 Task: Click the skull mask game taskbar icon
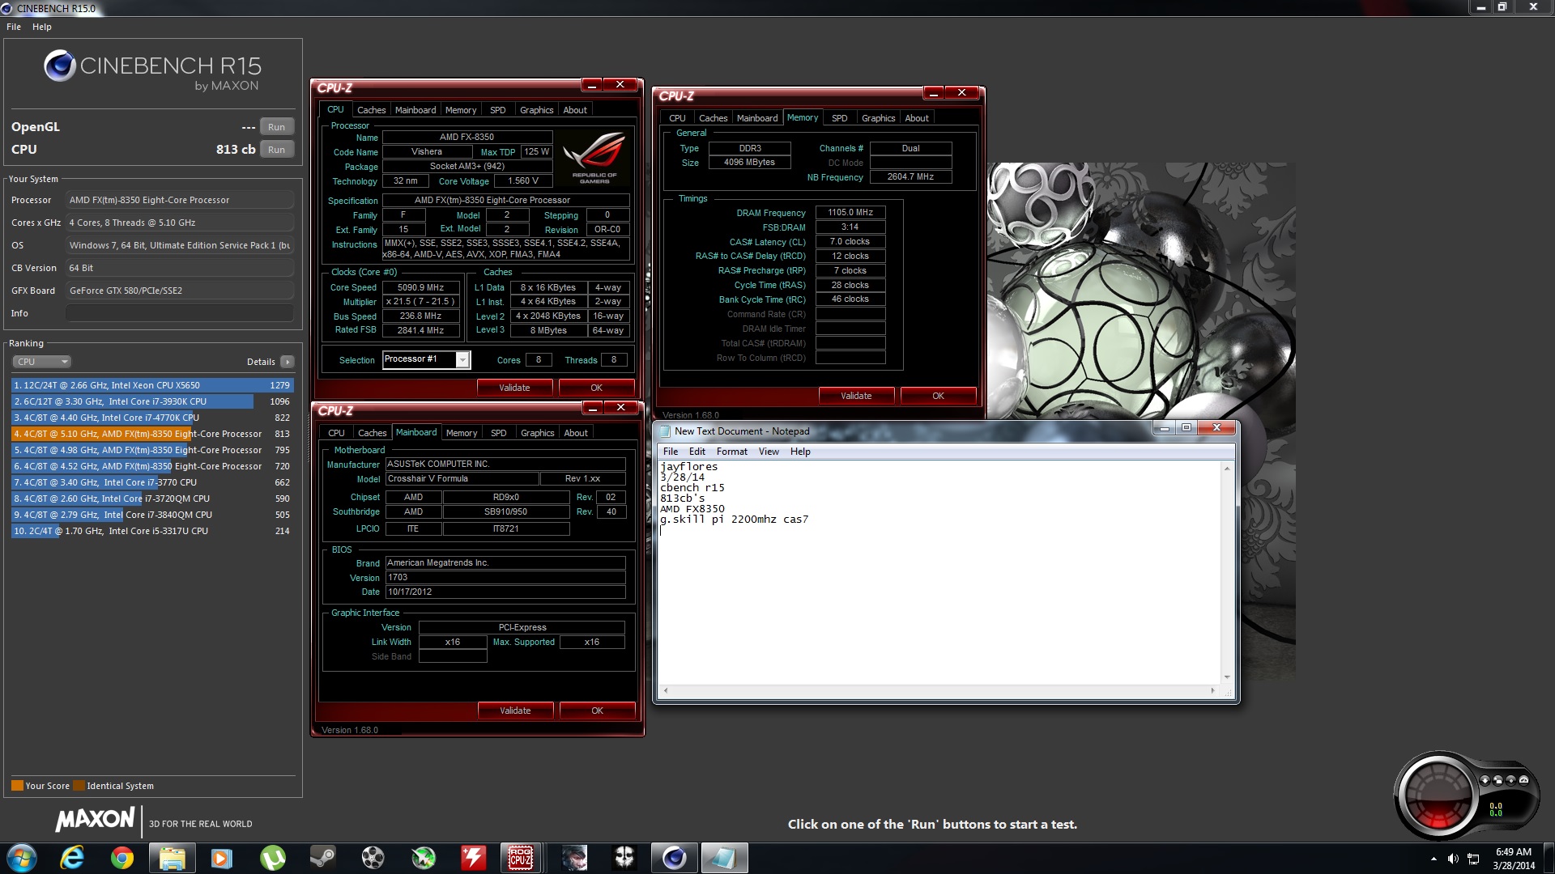pos(624,858)
